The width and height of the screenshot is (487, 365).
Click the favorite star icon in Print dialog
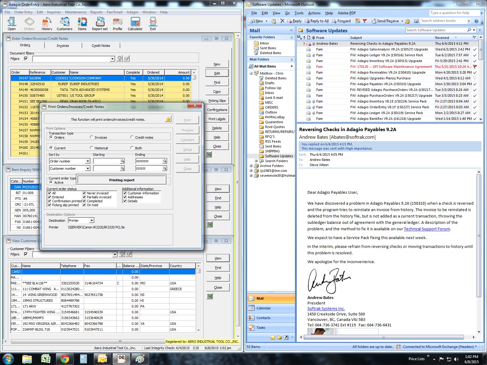click(168, 119)
